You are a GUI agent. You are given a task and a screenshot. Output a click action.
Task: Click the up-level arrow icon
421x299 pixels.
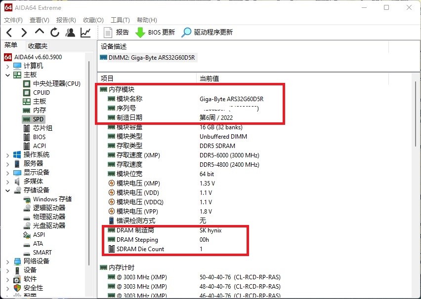(x=39, y=32)
